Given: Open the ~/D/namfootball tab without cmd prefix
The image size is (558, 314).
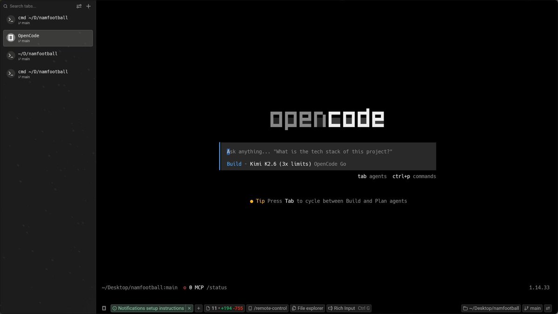Looking at the screenshot, I should (48, 56).
